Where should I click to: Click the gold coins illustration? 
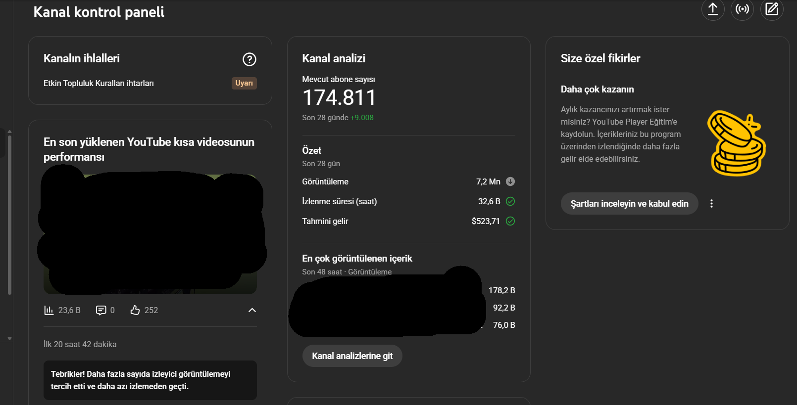pyautogui.click(x=737, y=143)
